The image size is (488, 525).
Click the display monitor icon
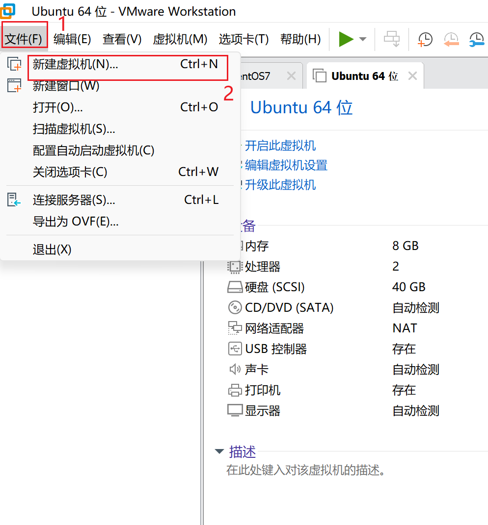coord(235,410)
